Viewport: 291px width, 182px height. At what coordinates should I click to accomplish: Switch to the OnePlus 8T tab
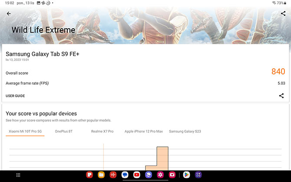pos(64,131)
